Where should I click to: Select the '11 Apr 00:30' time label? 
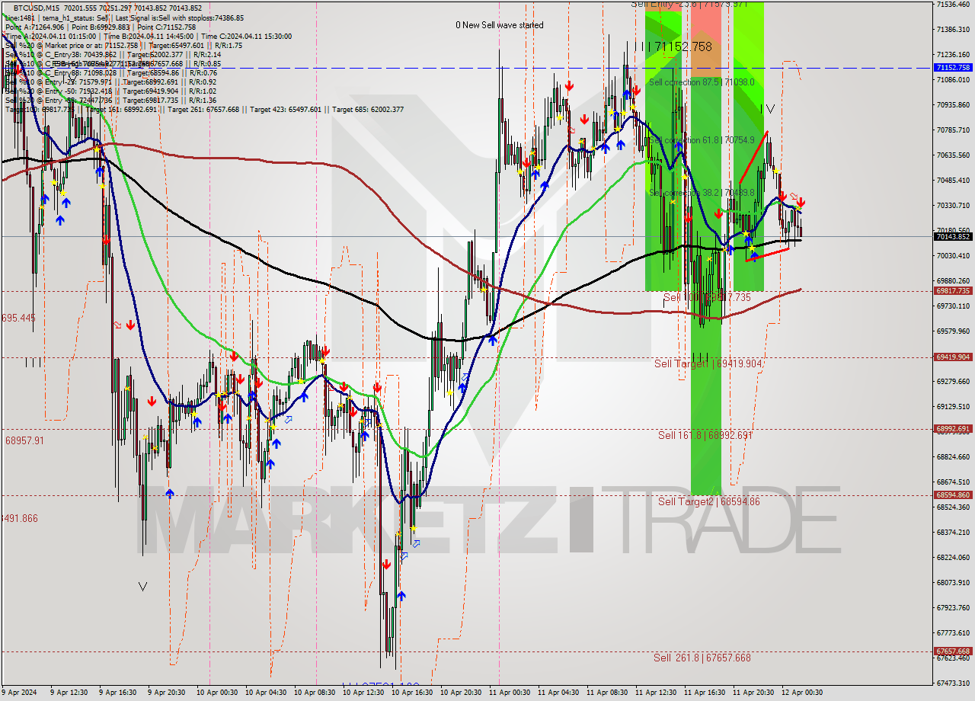(x=511, y=693)
